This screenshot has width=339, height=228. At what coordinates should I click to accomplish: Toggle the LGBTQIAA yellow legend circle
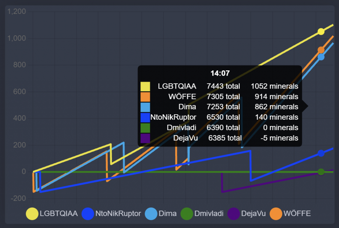[x=32, y=214]
